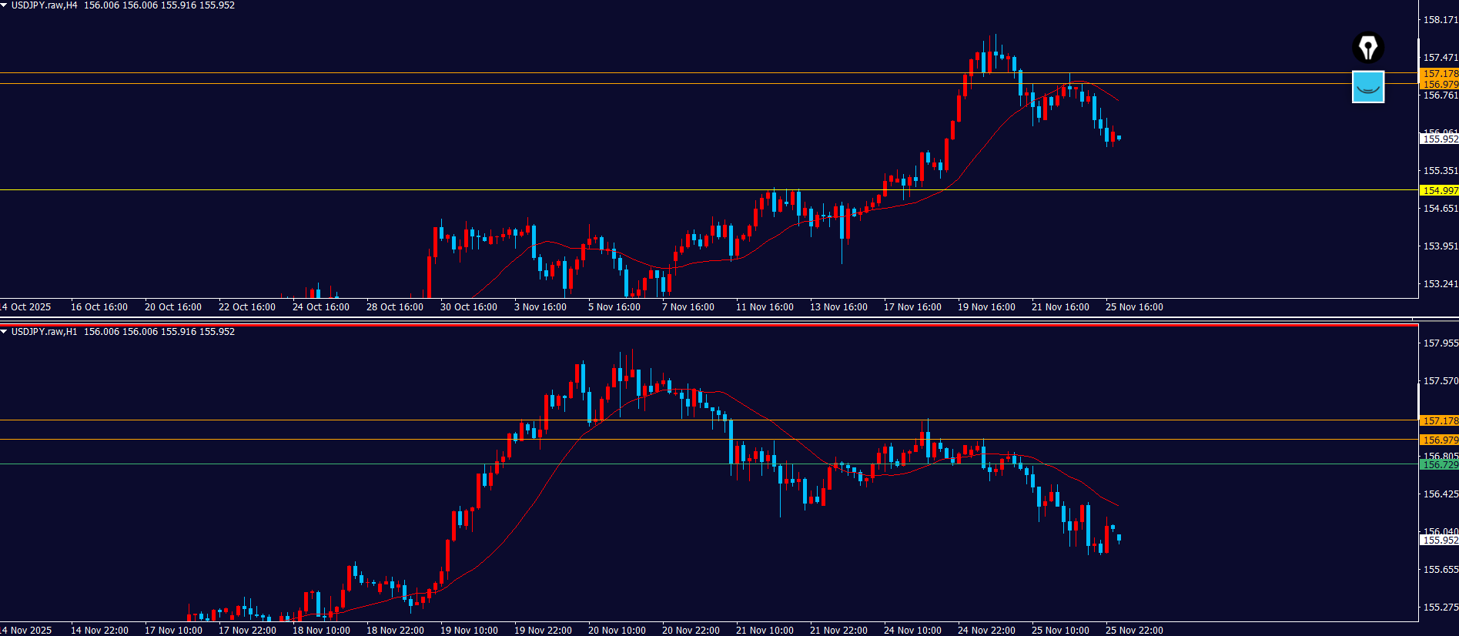The width and height of the screenshot is (1459, 636).
Task: Click the 158.171 level on H4 price scale
Action: (1438, 20)
